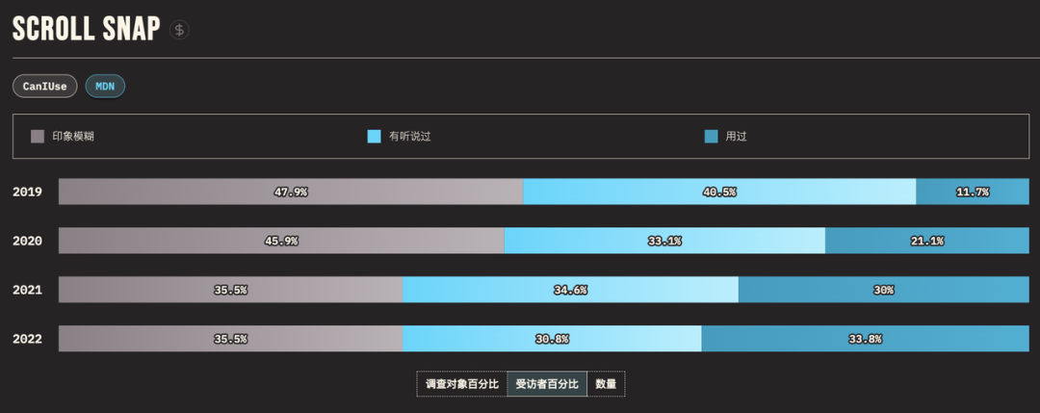Click the 有听说过 legend label
Screen dimensions: 1040x413
(x=409, y=136)
